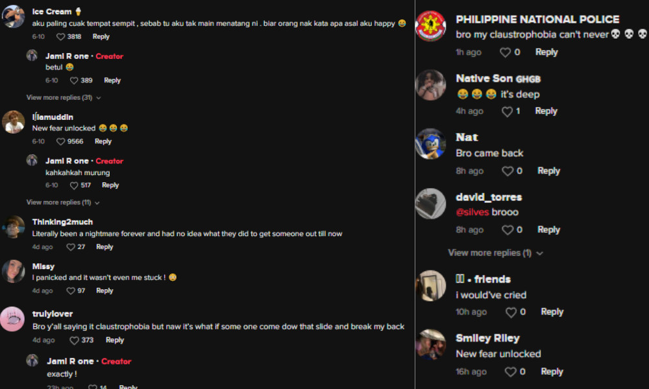Screen dimensions: 649x389
Task: Heart Missy's panicked comment
Action: coord(71,291)
